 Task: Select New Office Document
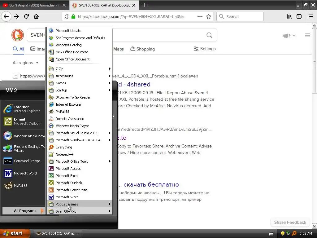pos(79,52)
